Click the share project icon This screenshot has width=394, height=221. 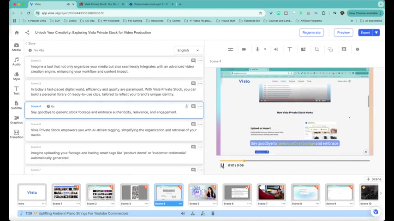click(x=27, y=33)
